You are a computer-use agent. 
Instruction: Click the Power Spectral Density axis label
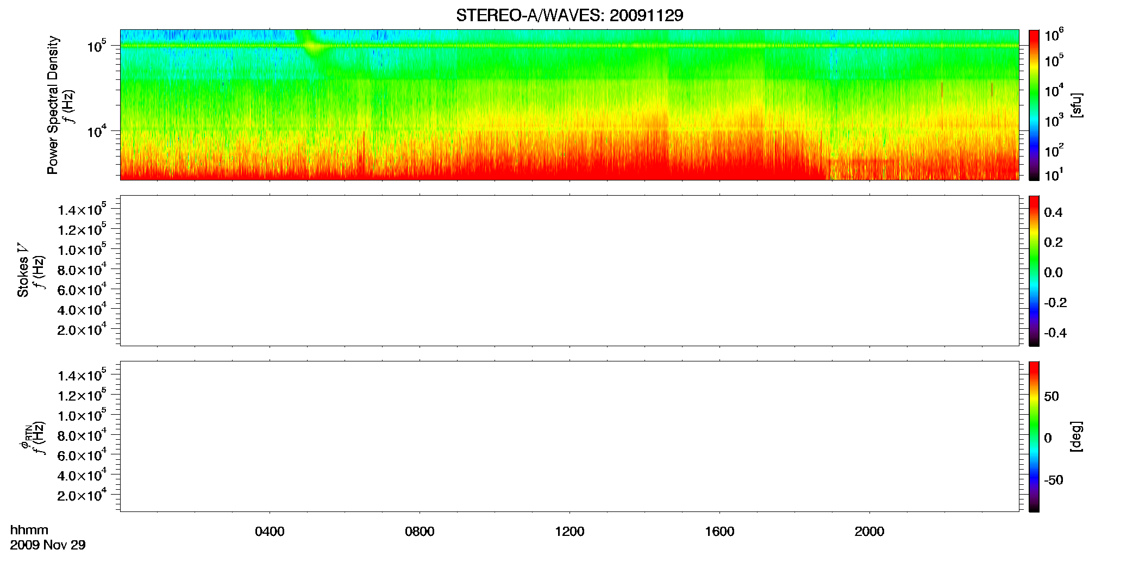click(x=53, y=105)
